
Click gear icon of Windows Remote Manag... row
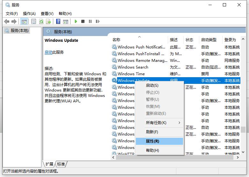coord(114,60)
